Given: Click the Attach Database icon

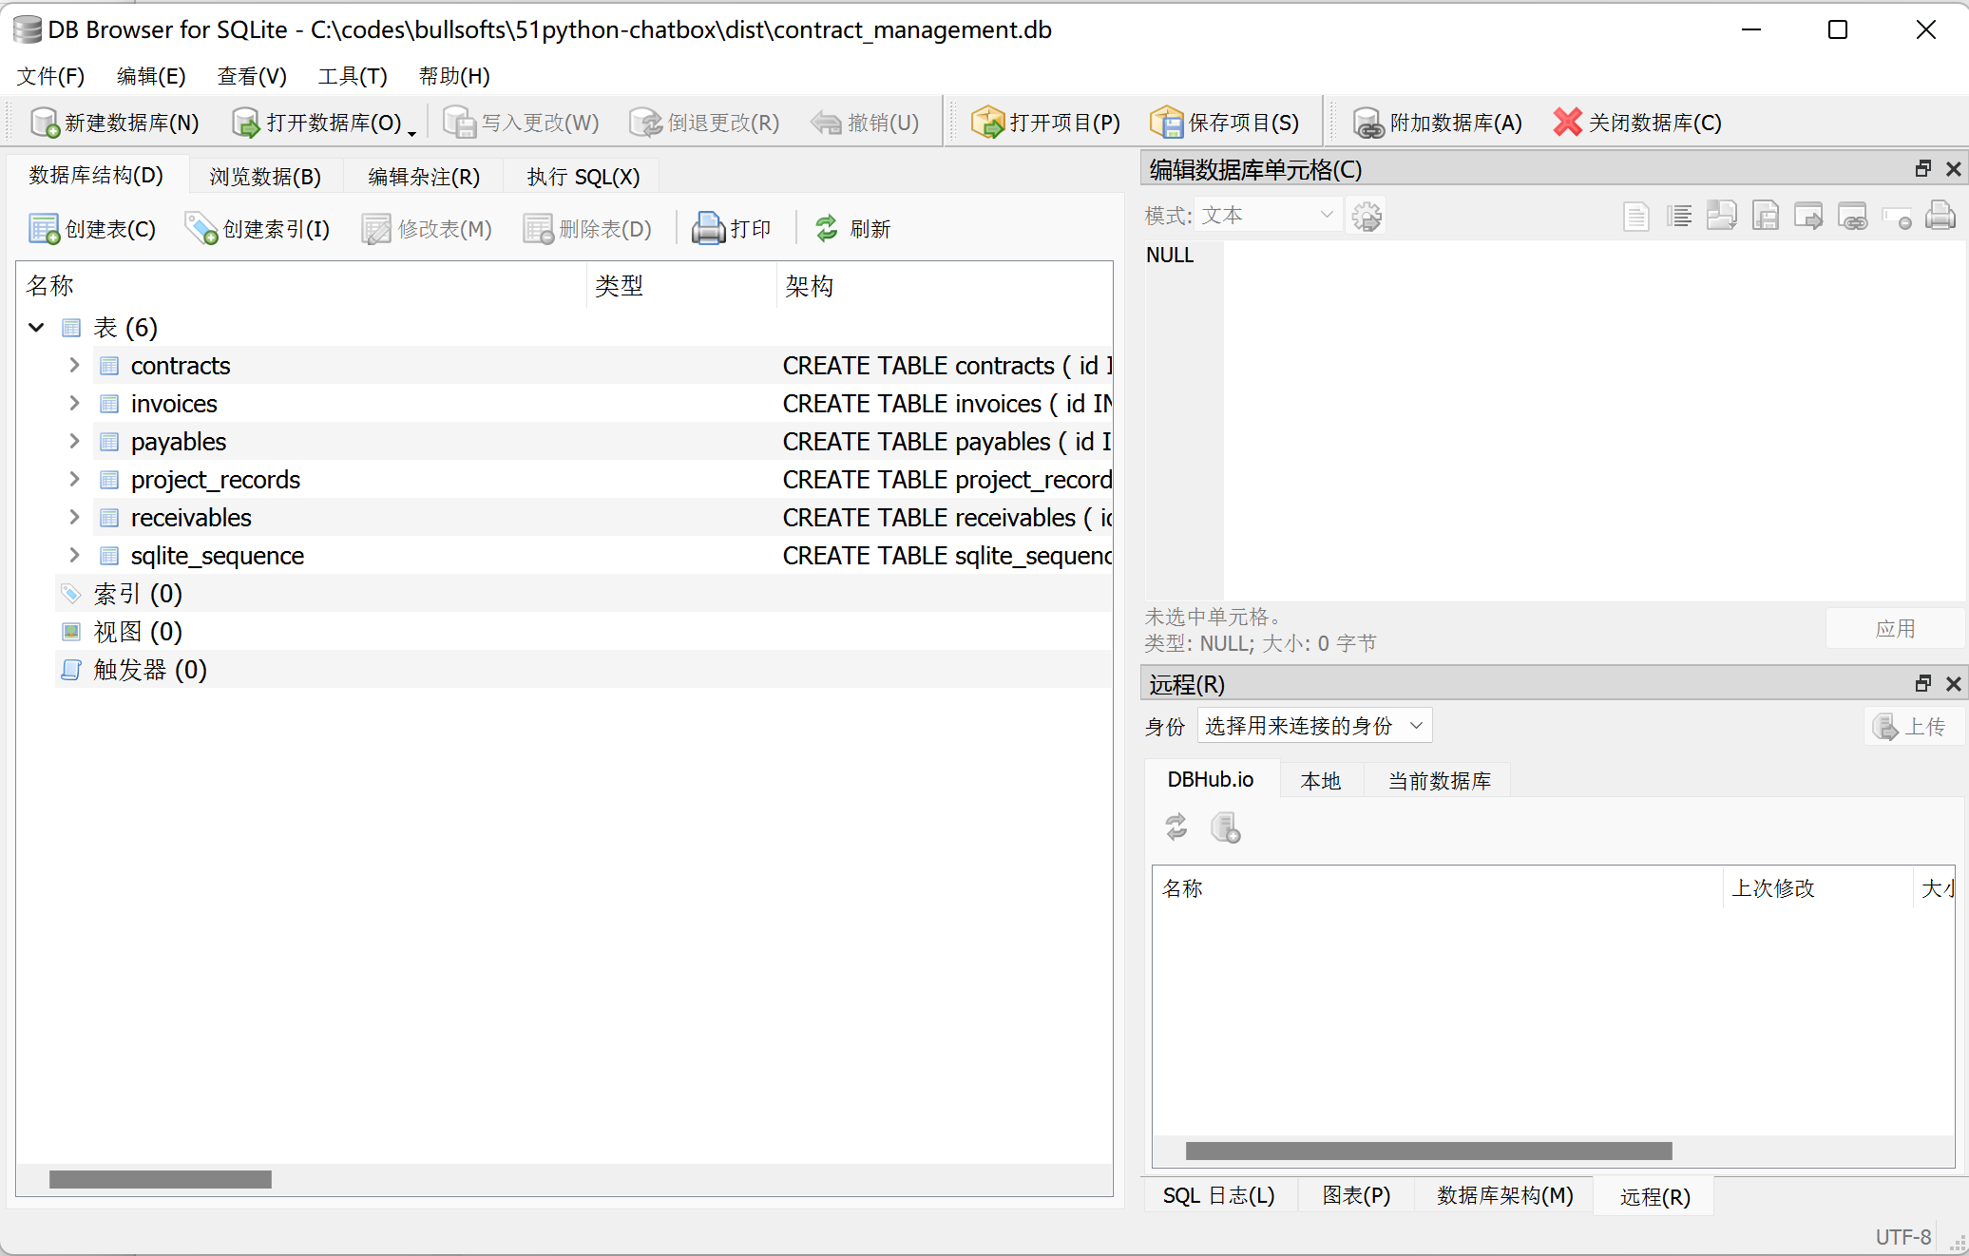Looking at the screenshot, I should click(1367, 123).
